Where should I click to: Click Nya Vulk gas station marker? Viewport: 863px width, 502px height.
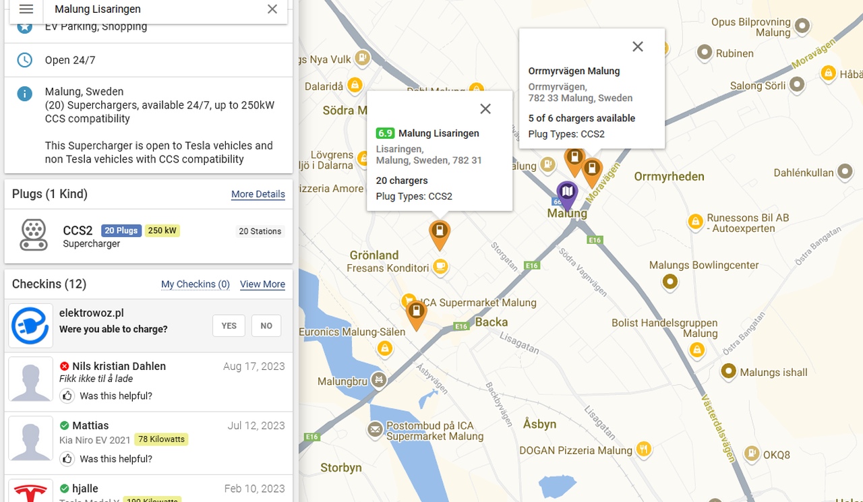click(363, 58)
